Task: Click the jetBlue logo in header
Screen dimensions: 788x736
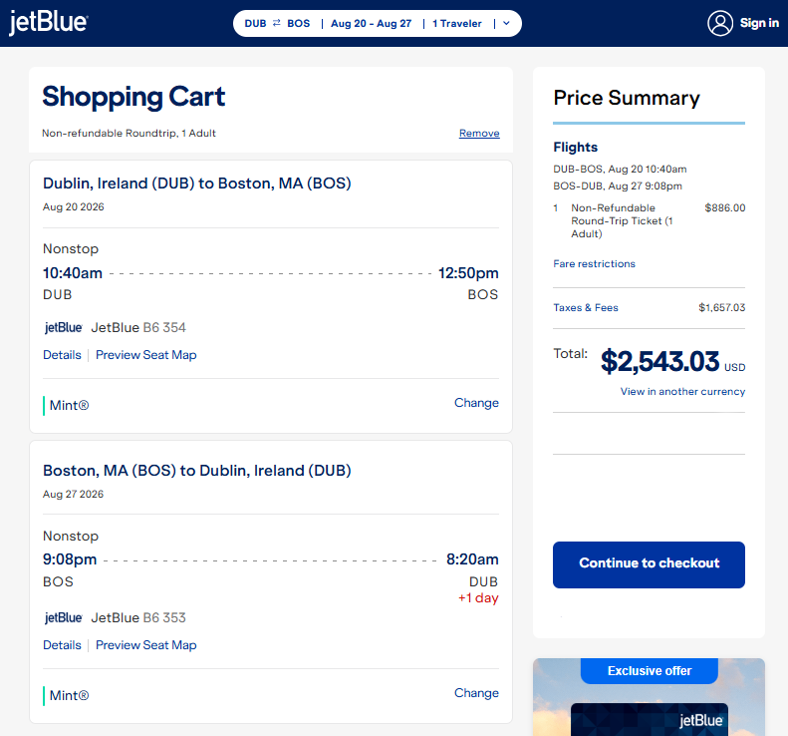Action: 48,23
